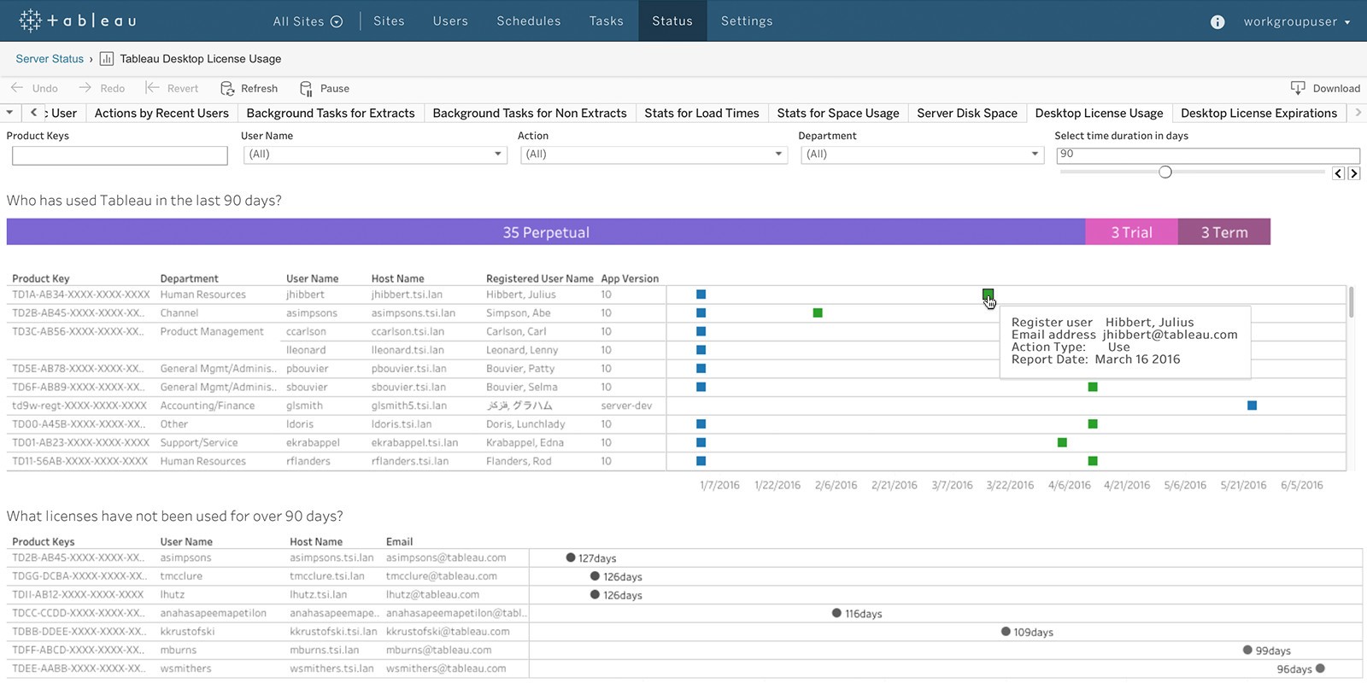This screenshot has height=683, width=1367.
Task: Switch to Background Tasks for Non Extracts tab
Action: click(x=530, y=113)
